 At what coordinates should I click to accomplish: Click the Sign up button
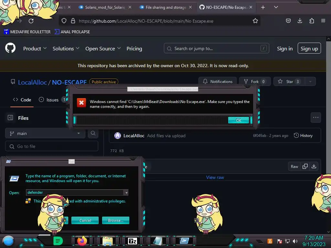tap(309, 48)
